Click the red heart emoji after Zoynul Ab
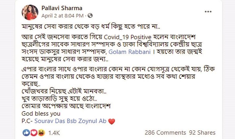 pyautogui.click(x=112, y=121)
